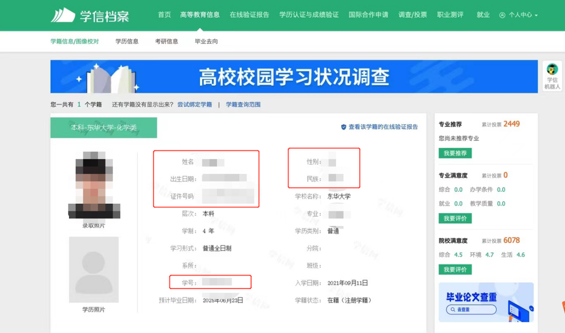The image size is (565, 333).
Task: Click the 专业推荐 vote count 2449
Action: coord(511,124)
